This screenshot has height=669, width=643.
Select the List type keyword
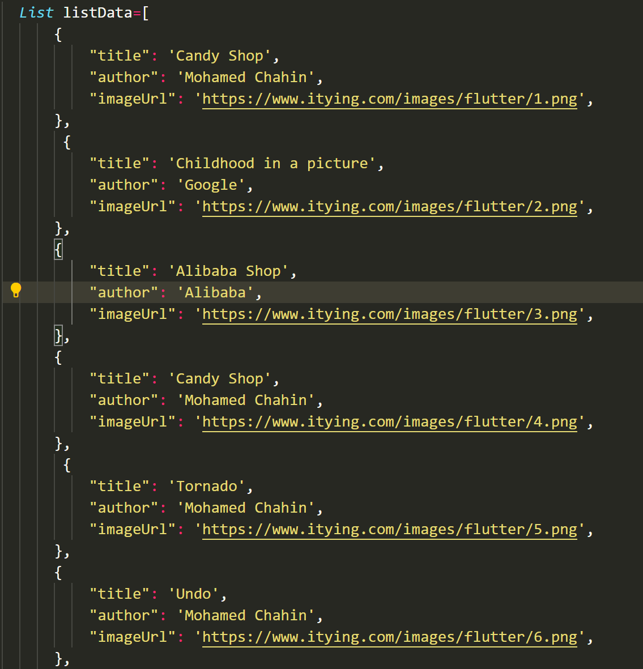(x=36, y=13)
